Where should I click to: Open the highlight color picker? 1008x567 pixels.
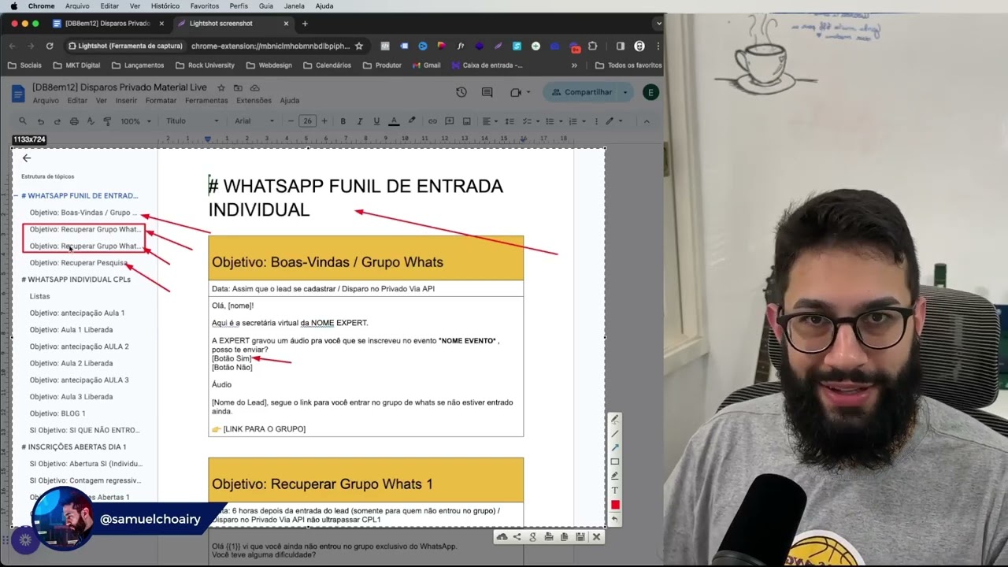(411, 121)
